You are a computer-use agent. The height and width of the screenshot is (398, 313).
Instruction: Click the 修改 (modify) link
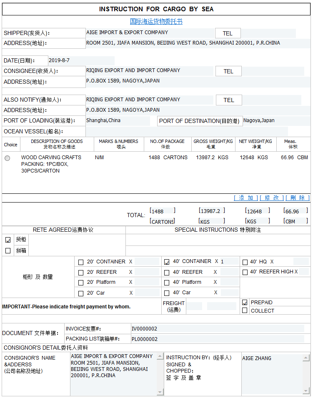[272, 198]
